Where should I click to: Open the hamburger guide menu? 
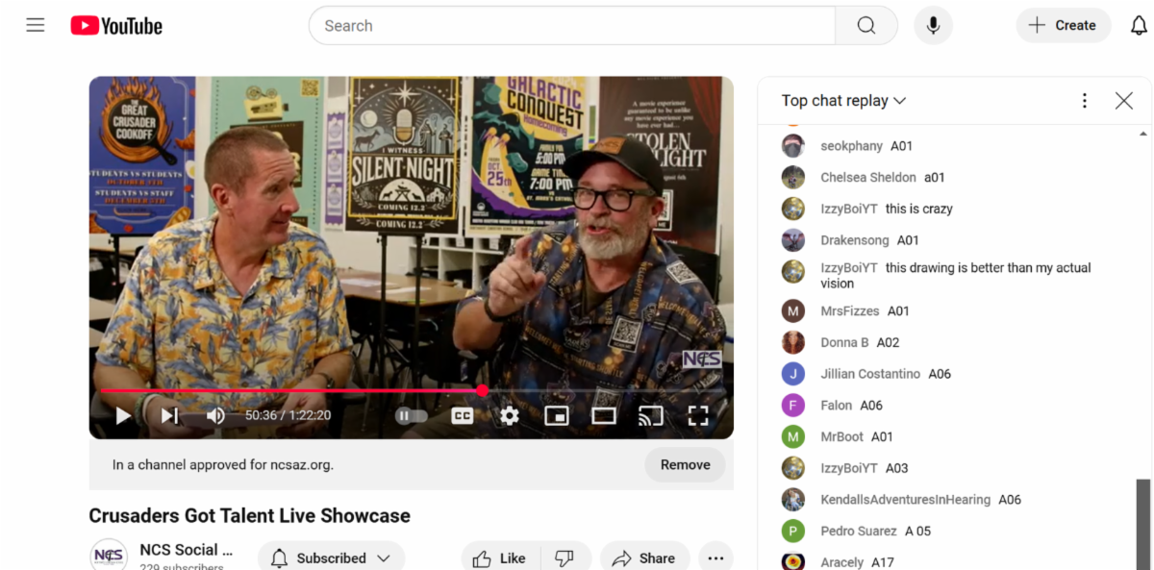click(x=36, y=26)
